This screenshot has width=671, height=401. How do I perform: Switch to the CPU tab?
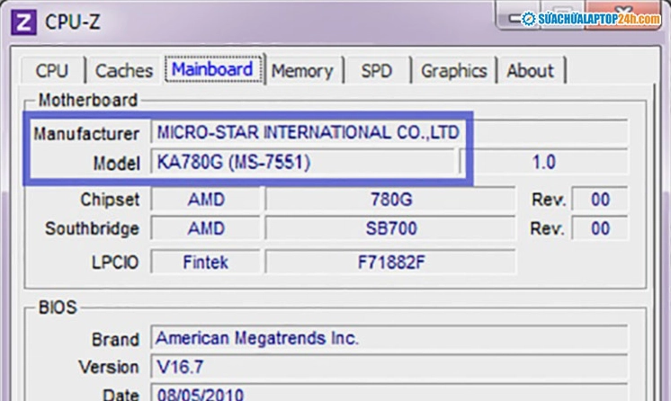click(52, 71)
